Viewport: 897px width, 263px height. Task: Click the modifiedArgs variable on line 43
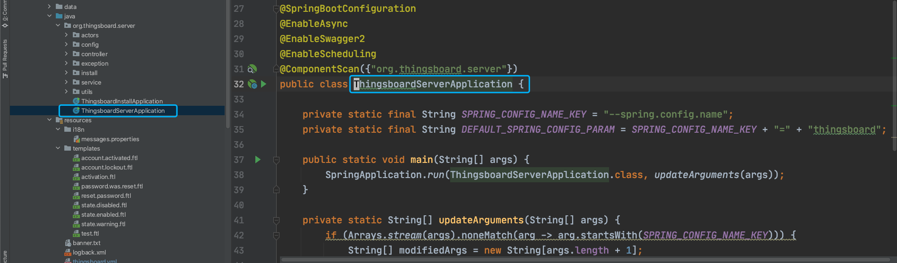pos(433,250)
